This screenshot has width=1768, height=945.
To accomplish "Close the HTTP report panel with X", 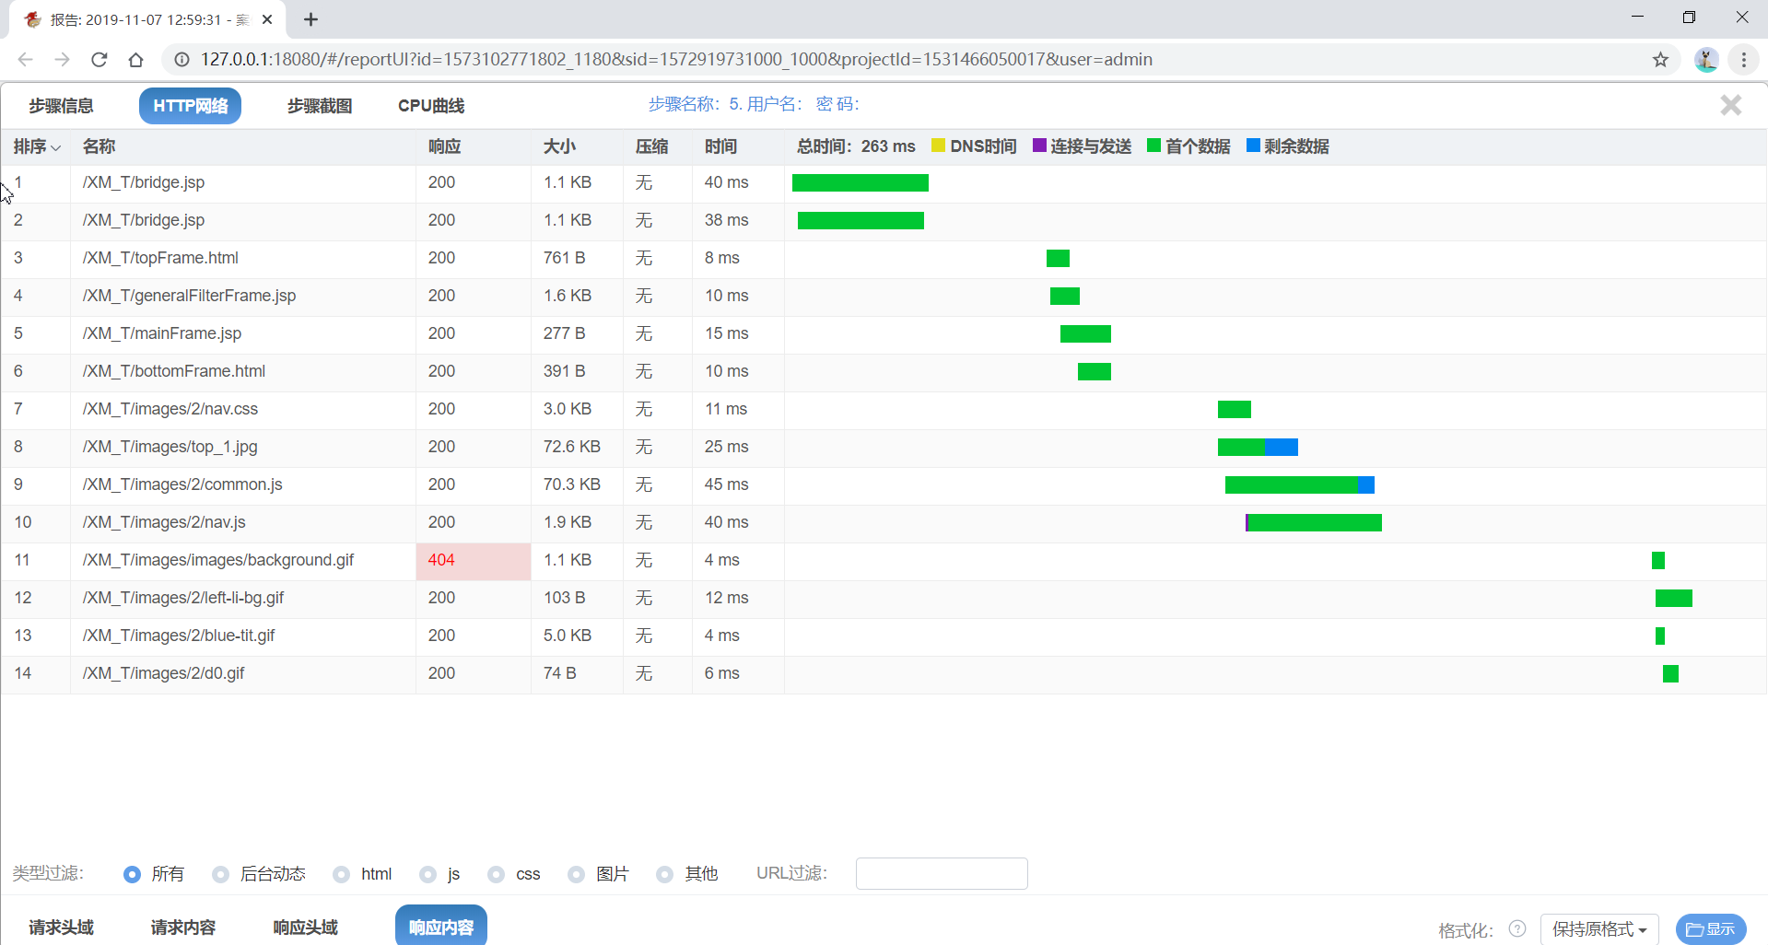I will [1730, 105].
